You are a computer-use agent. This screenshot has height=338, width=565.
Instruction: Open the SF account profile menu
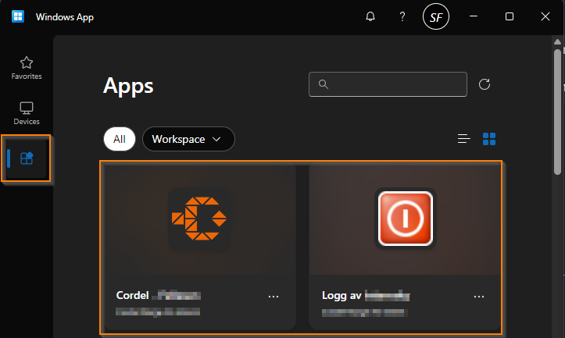point(436,16)
